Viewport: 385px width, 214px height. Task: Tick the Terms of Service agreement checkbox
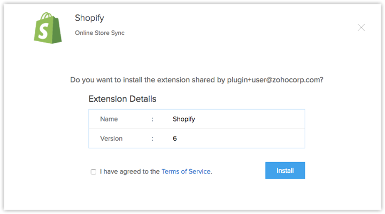coord(94,172)
